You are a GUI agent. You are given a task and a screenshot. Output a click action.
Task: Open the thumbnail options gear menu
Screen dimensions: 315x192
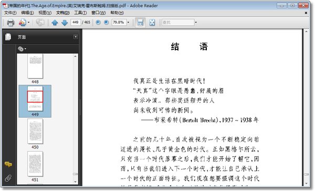[22, 49]
